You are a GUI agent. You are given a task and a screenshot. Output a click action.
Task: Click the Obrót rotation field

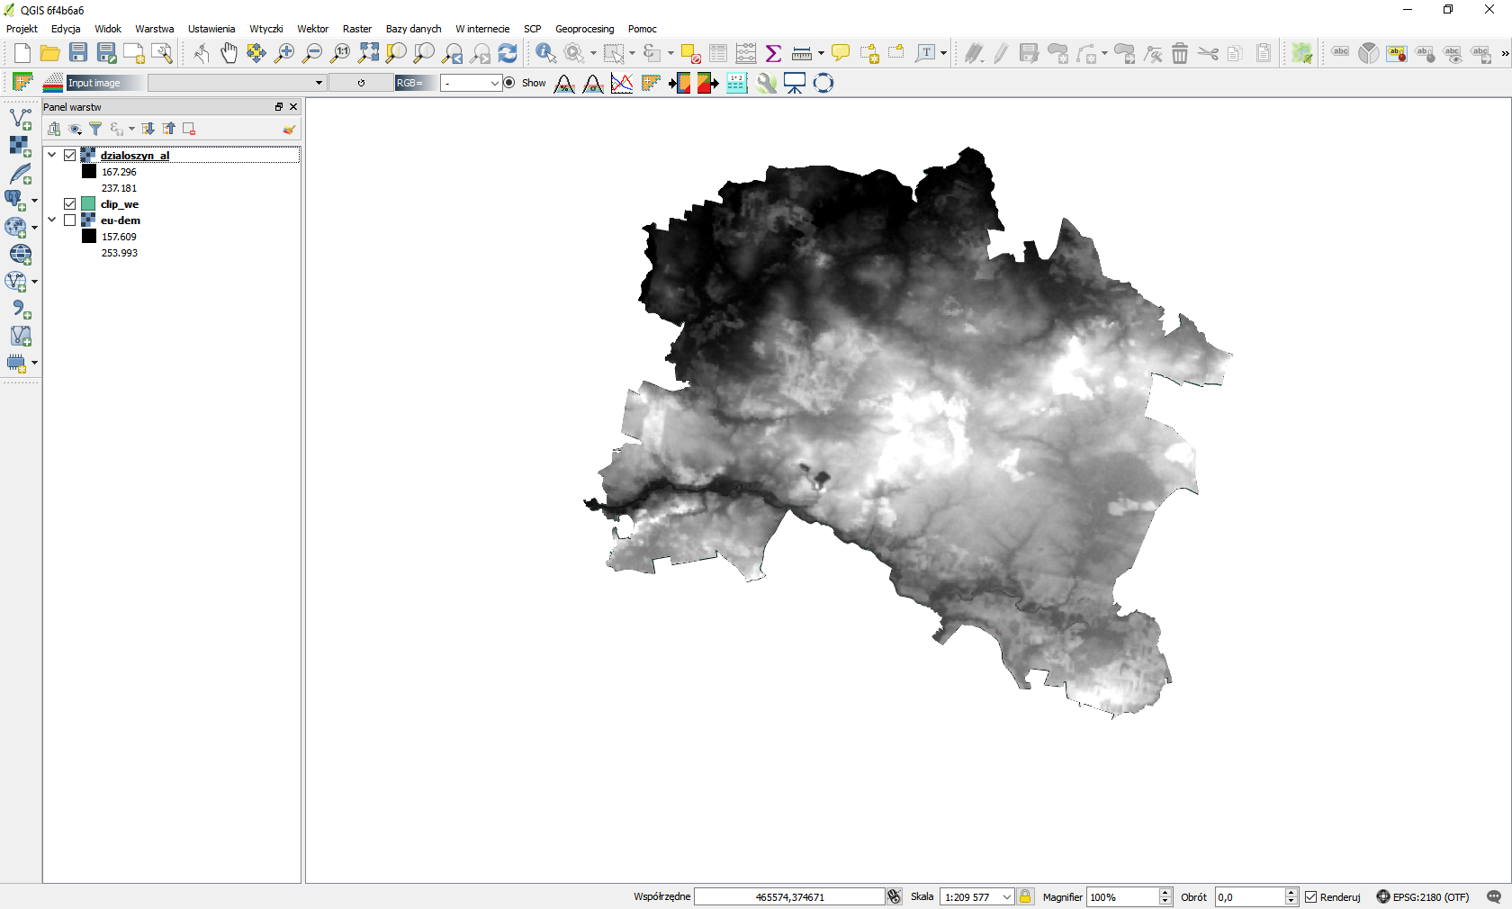[x=1250, y=896]
